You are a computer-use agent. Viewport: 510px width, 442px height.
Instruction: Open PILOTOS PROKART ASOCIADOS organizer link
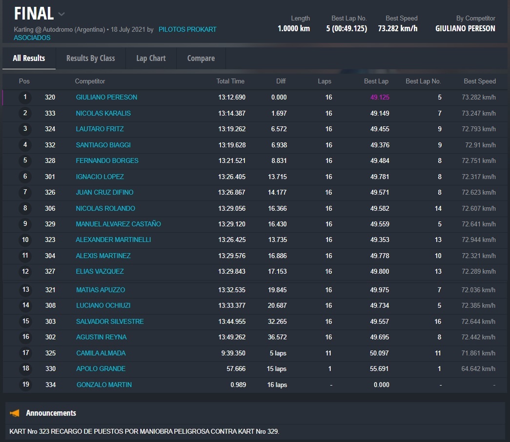tap(187, 30)
